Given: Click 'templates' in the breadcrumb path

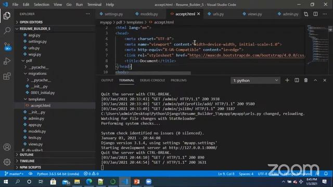Looking at the screenshot, I should coord(135,22).
